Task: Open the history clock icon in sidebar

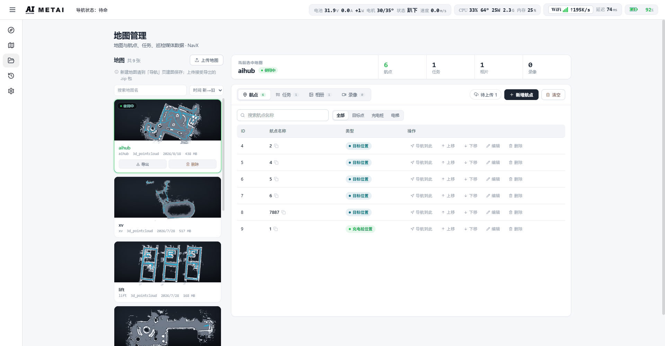Action: click(x=11, y=76)
